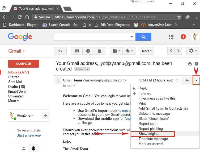Delete the email with the trash icon
This screenshot has height=152, width=200.
point(100,51)
